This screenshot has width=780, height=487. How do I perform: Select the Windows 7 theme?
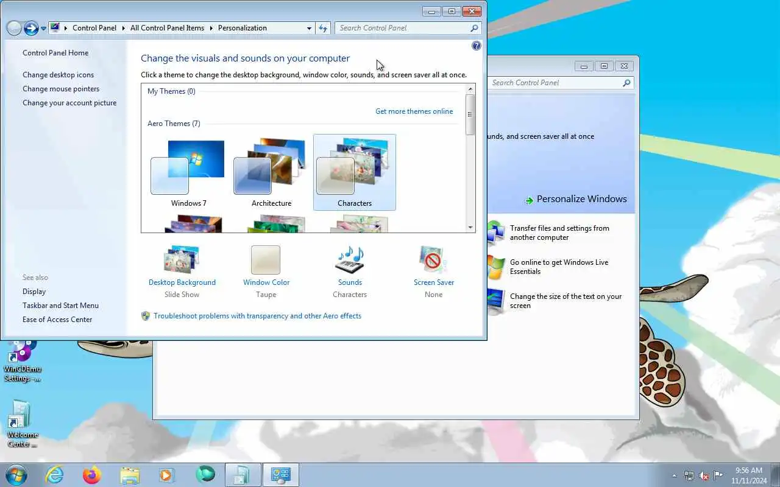(x=188, y=172)
